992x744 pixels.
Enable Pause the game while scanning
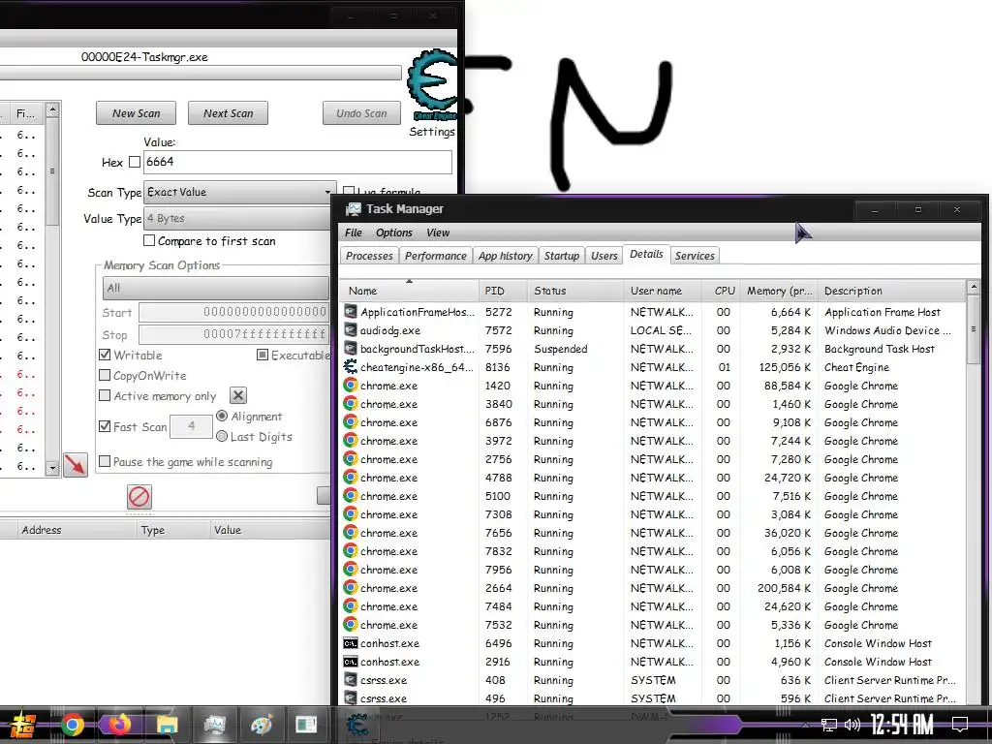tap(105, 461)
